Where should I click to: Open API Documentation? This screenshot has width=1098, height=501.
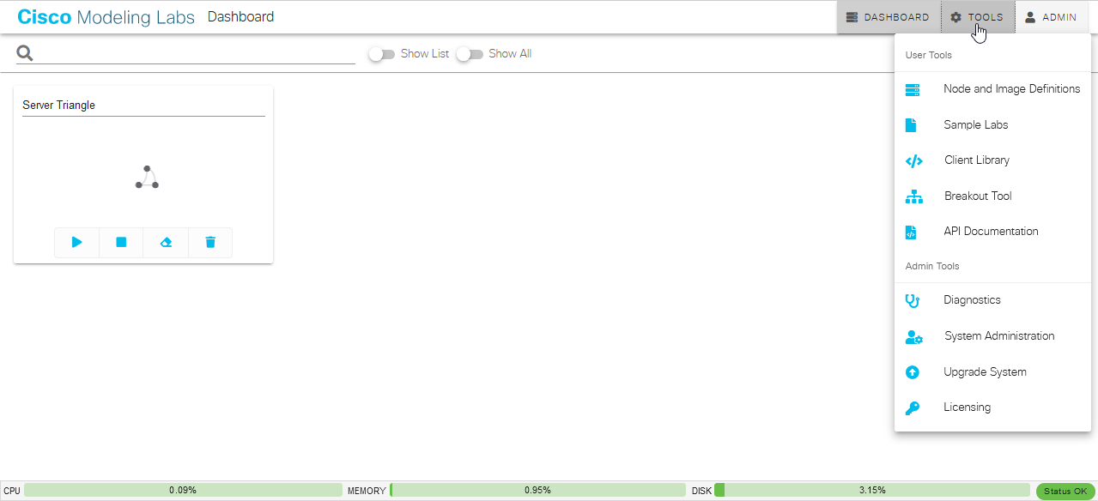pos(991,231)
